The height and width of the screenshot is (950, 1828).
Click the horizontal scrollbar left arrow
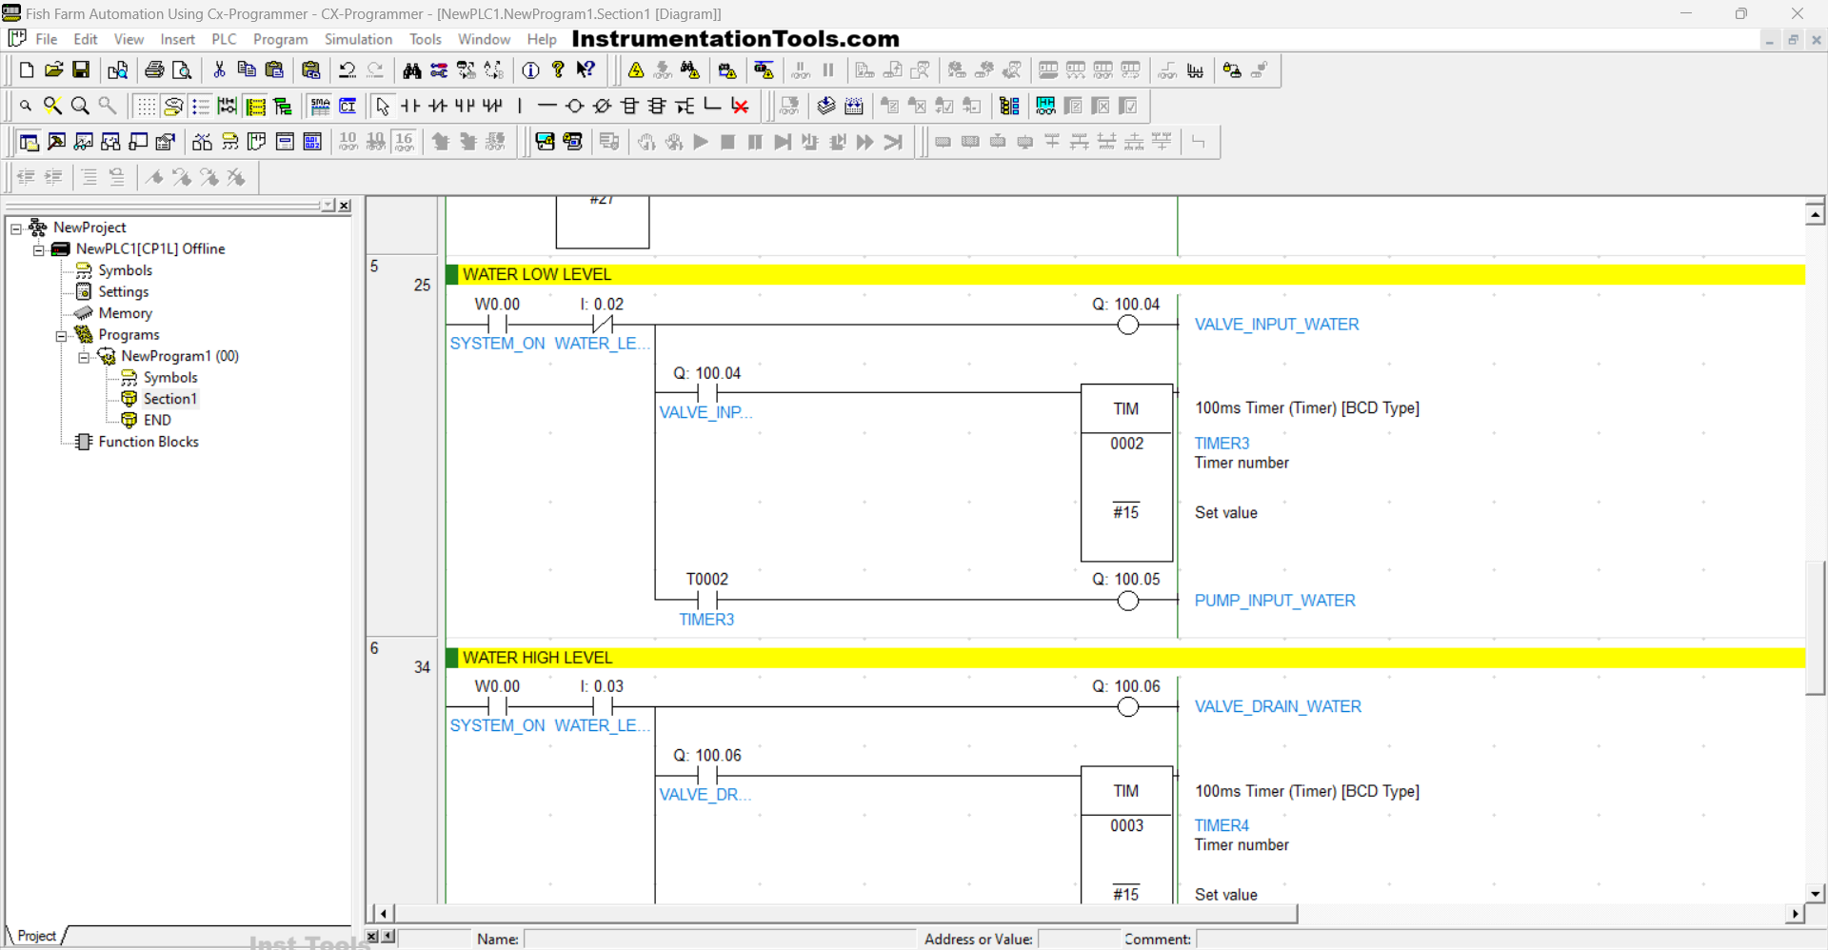(x=383, y=914)
